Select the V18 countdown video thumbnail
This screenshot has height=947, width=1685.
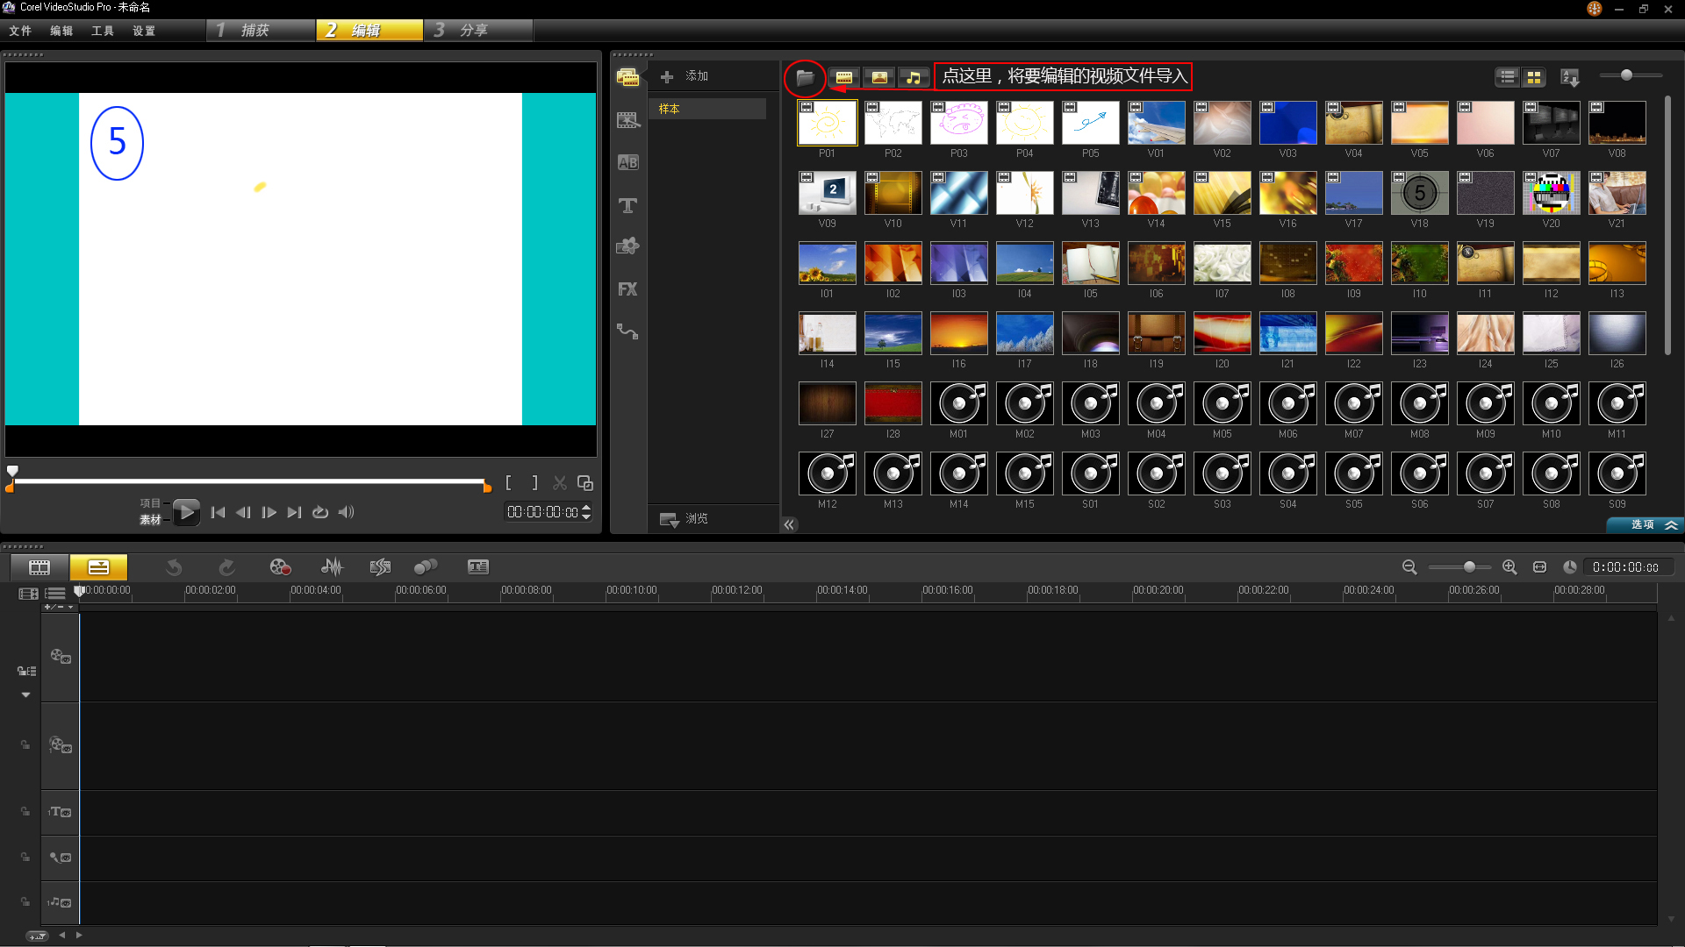coord(1419,194)
